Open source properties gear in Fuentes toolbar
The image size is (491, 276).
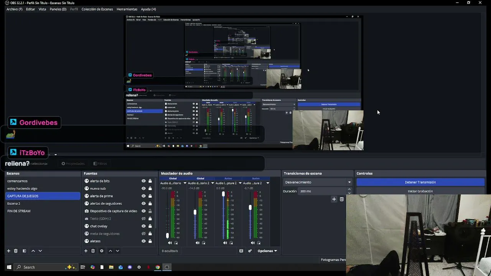[x=102, y=251]
